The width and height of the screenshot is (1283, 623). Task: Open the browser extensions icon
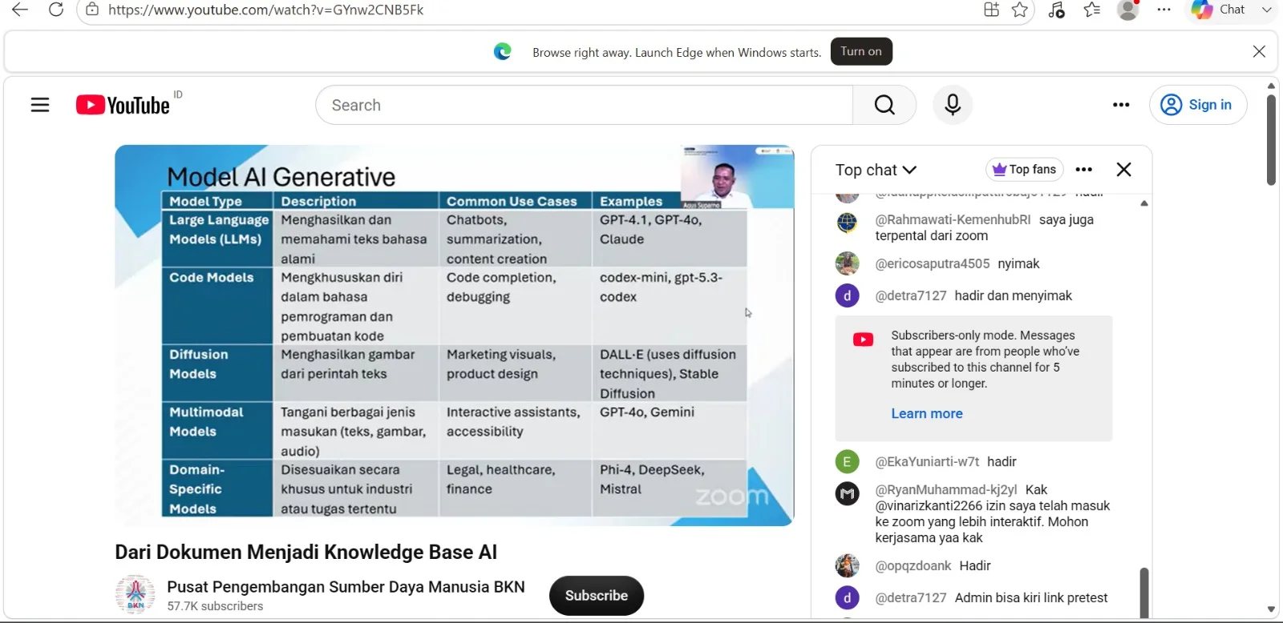click(x=992, y=10)
